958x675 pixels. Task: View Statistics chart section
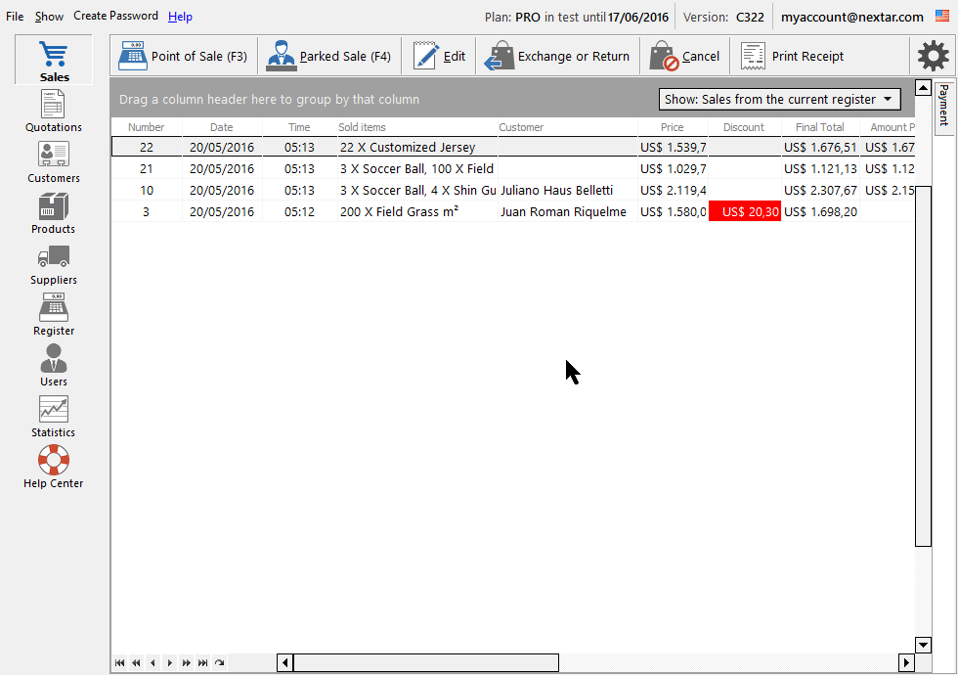pos(54,416)
